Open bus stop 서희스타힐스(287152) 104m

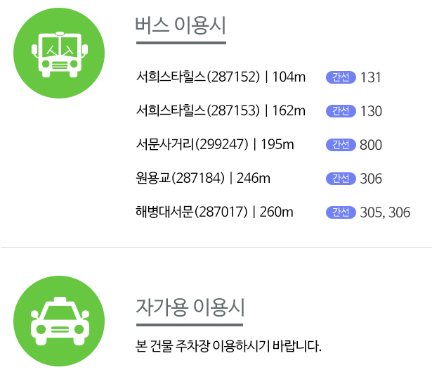click(x=221, y=77)
